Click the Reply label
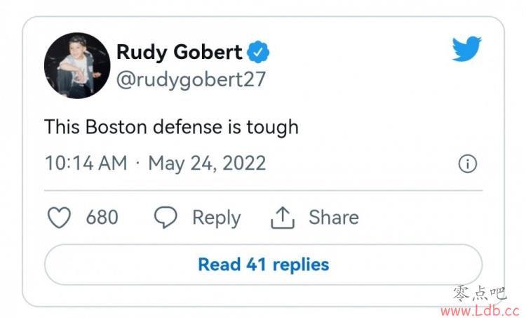Image resolution: width=526 pixels, height=318 pixels. coord(217,218)
